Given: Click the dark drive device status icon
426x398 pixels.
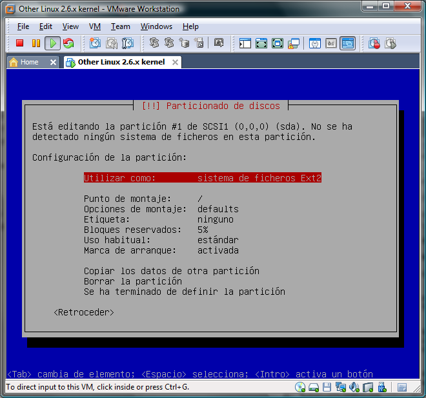Looking at the screenshot, I should coord(368,387).
